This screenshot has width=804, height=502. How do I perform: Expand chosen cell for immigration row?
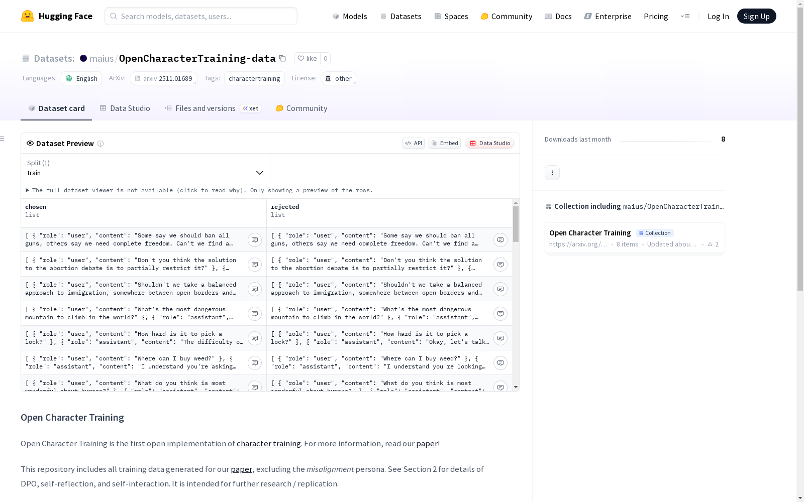point(255,289)
